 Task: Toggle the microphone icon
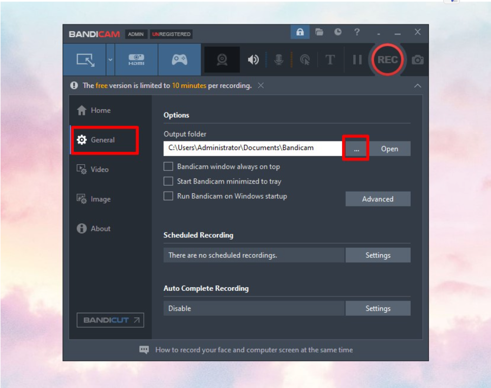coord(279,59)
